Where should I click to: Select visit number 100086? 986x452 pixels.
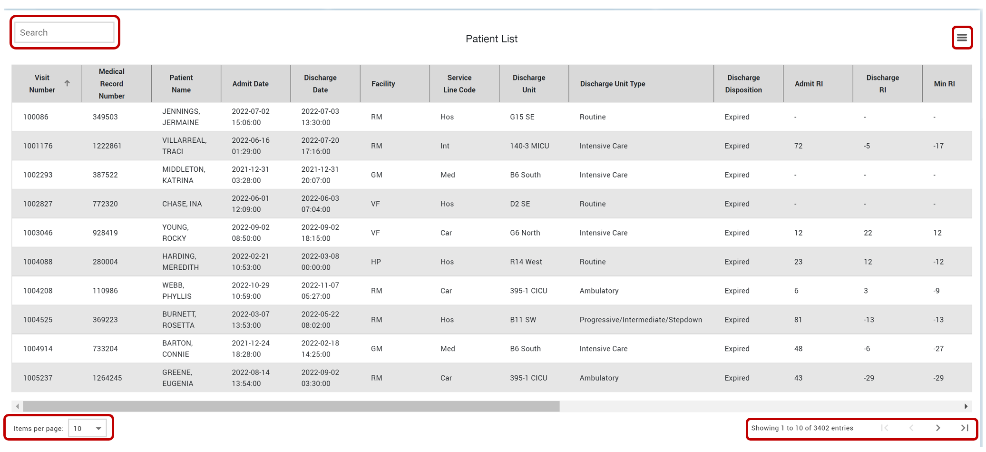(36, 117)
